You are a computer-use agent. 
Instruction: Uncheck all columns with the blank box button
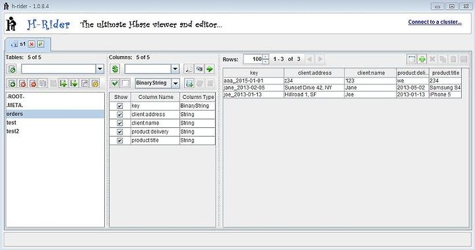click(x=125, y=83)
